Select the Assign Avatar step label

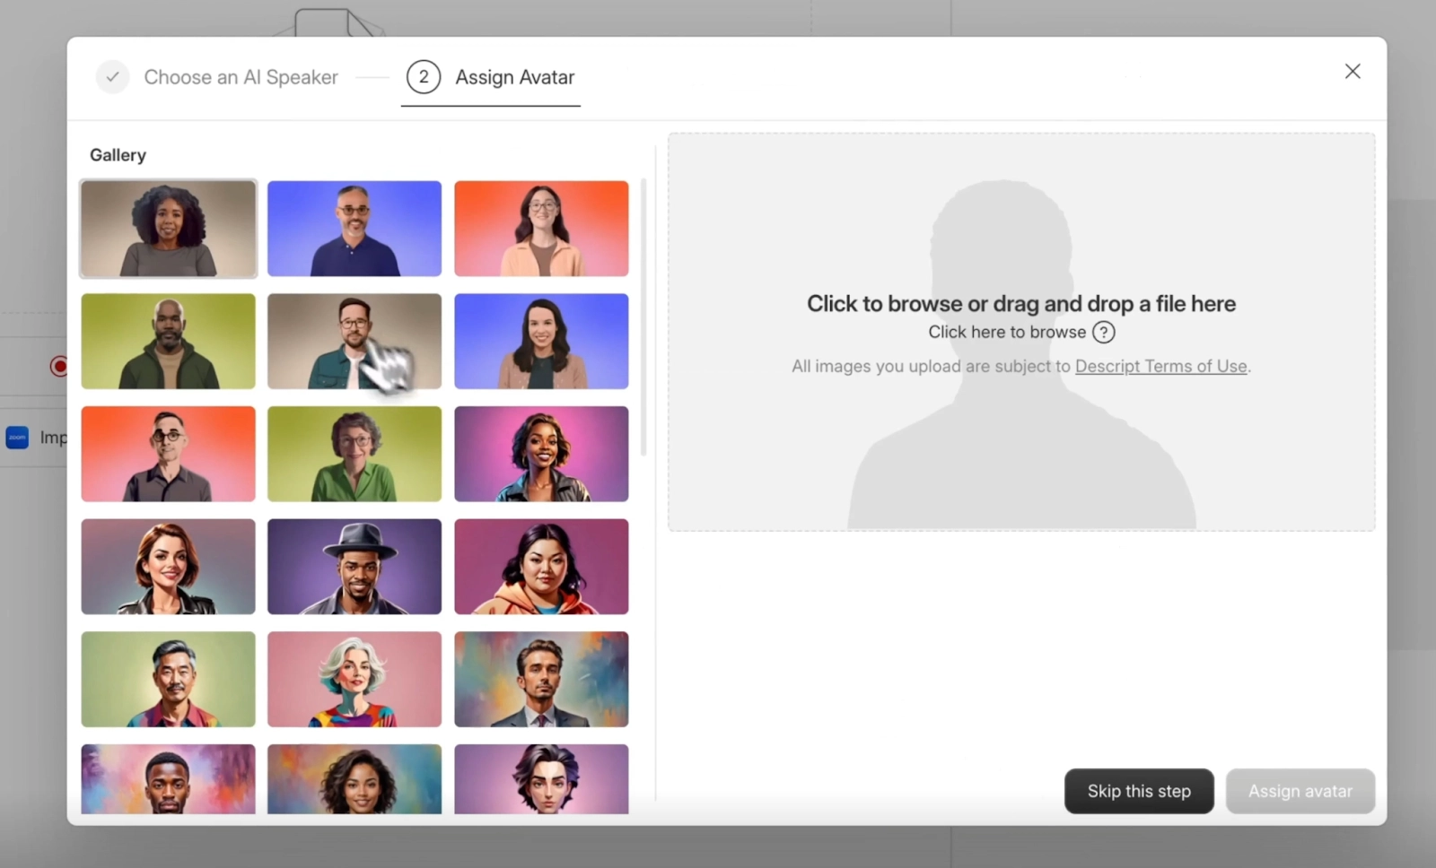pos(513,77)
